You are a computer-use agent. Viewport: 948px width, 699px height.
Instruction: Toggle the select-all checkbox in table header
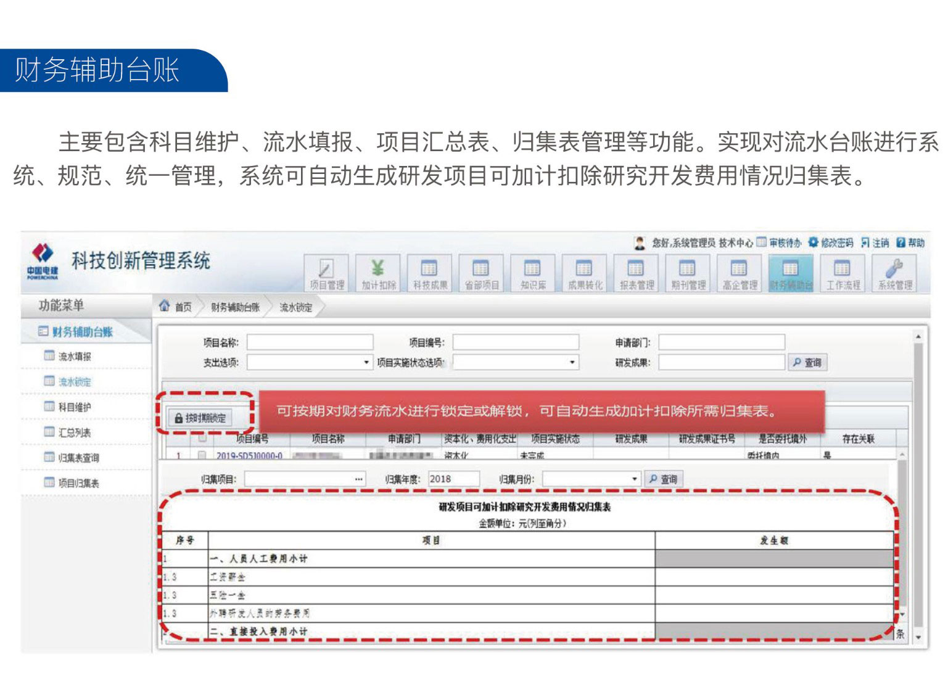202,439
